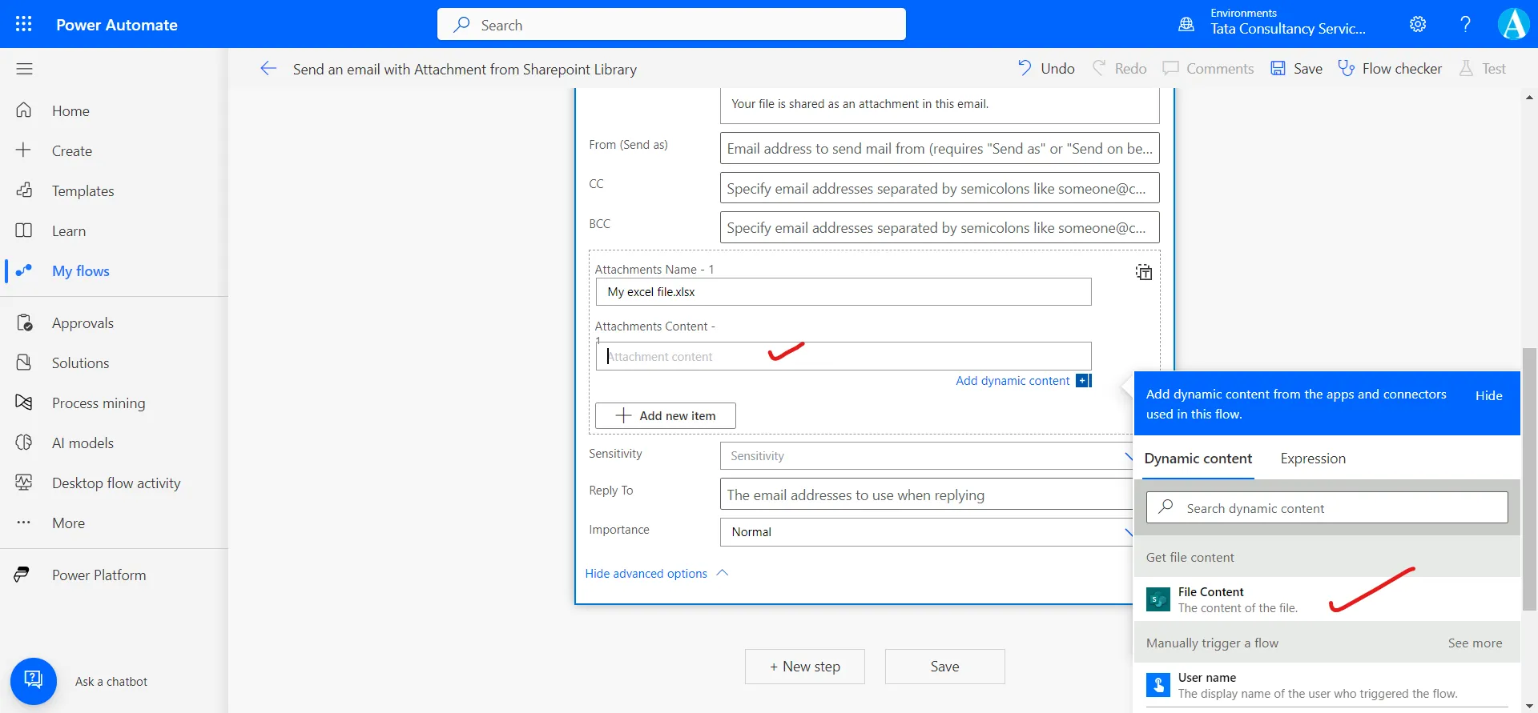The height and width of the screenshot is (713, 1538).
Task: Click the SharePoint File Content icon
Action: click(x=1158, y=599)
